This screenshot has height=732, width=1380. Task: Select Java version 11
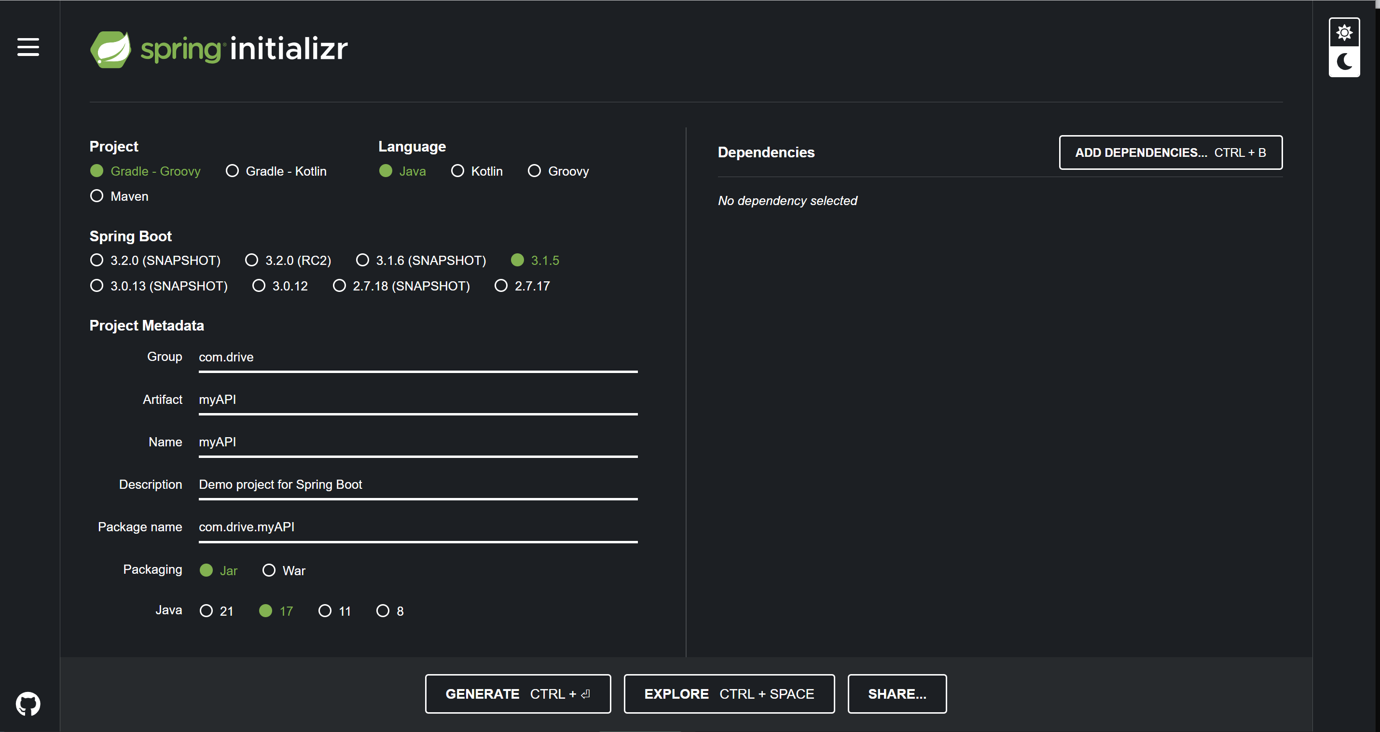325,611
